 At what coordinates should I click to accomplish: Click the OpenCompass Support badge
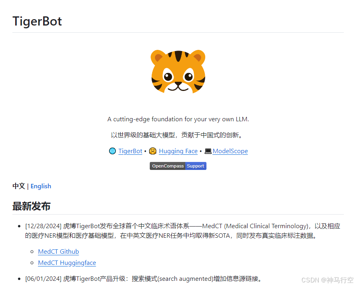(x=178, y=166)
